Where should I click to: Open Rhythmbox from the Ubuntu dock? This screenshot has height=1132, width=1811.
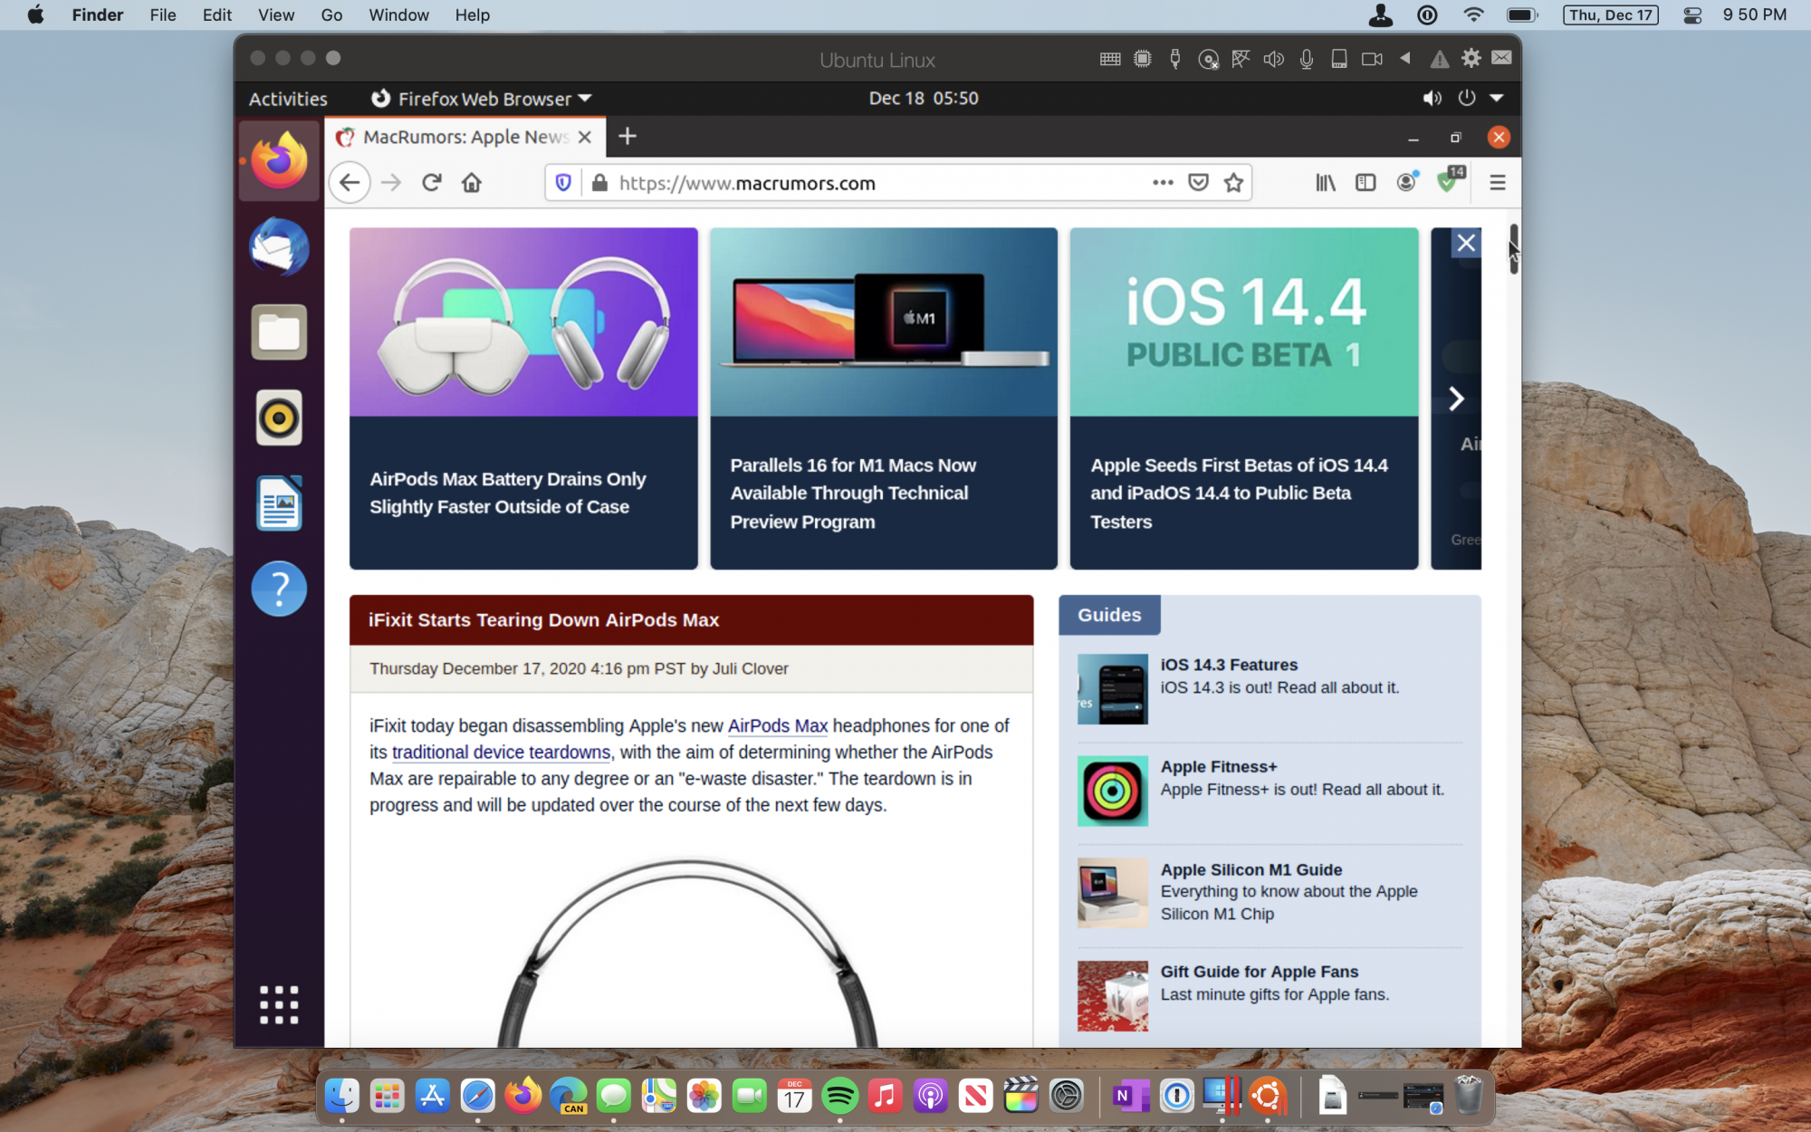[279, 417]
